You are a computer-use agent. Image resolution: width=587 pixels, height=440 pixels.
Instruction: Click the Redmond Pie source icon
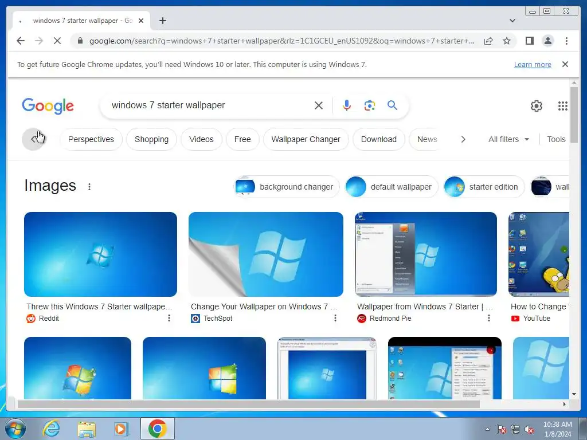pos(361,319)
